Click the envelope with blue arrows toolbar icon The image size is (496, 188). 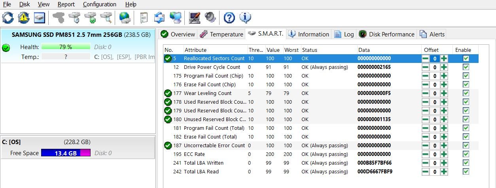[x=159, y=17]
